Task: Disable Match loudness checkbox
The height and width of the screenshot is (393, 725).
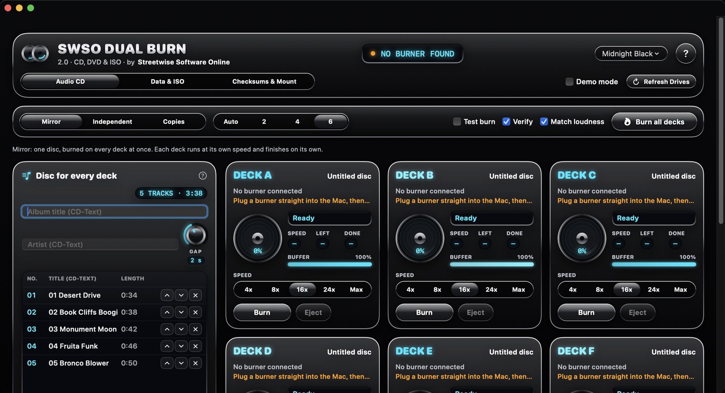Action: (x=544, y=122)
